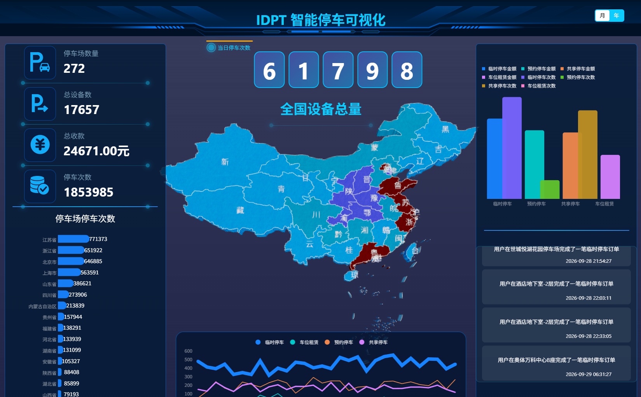
Task: Toggle 共享停车次数 legend in bar chart
Action: point(499,86)
